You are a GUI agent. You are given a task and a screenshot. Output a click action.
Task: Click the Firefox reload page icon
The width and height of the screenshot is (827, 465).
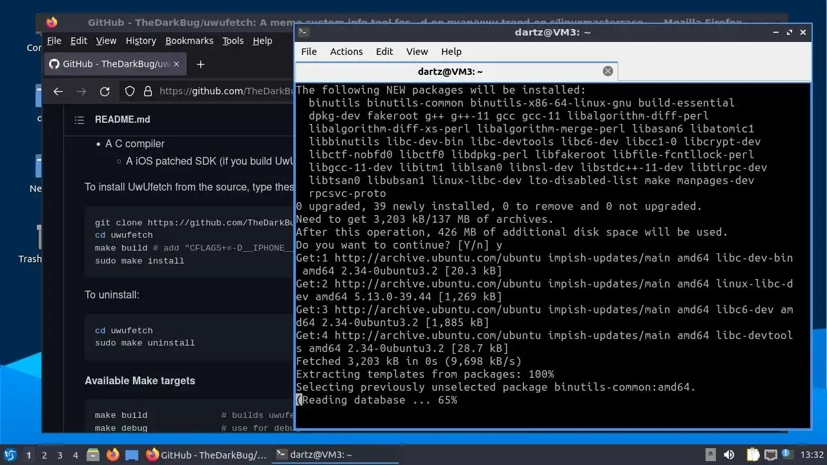[x=105, y=92]
